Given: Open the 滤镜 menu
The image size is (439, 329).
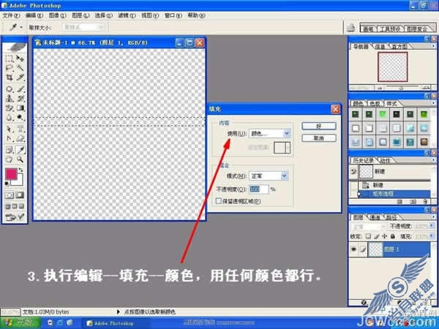Looking at the screenshot, I should pyautogui.click(x=127, y=15).
